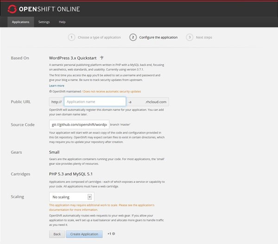Viewport: 278px width, 244px height.
Task: Click the WordPress 3.x Quickstart title
Action: (73, 58)
